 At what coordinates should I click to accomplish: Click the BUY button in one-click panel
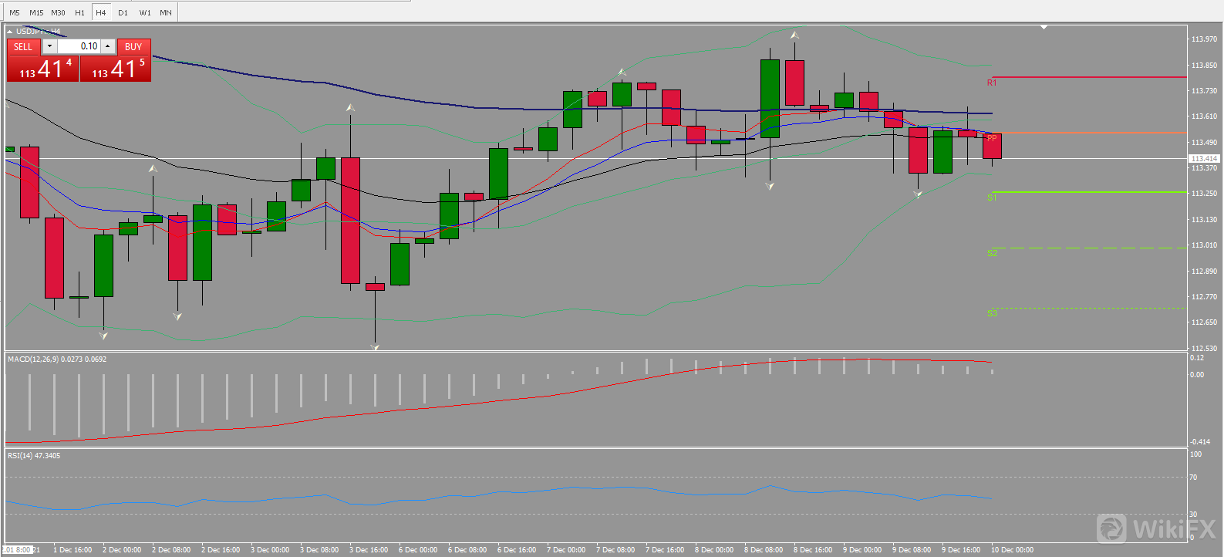coord(133,47)
